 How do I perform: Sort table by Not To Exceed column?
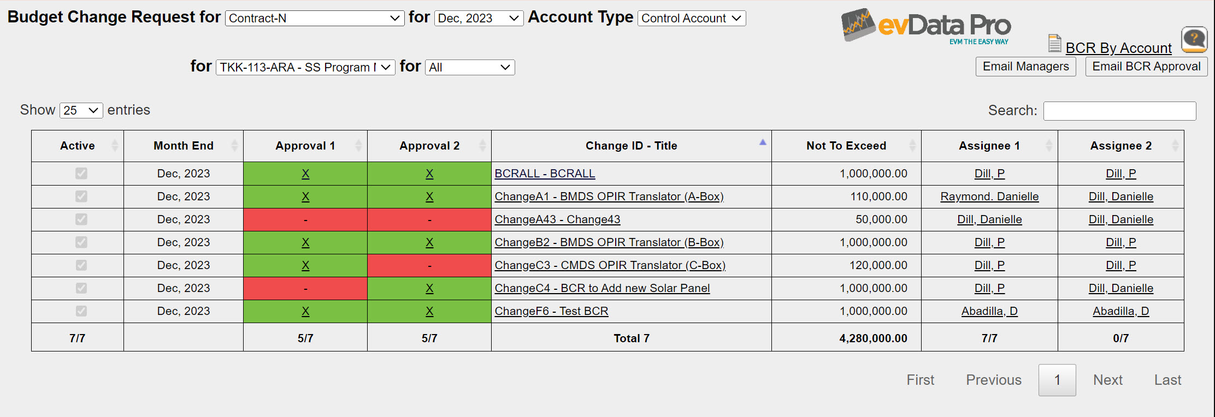click(x=846, y=146)
